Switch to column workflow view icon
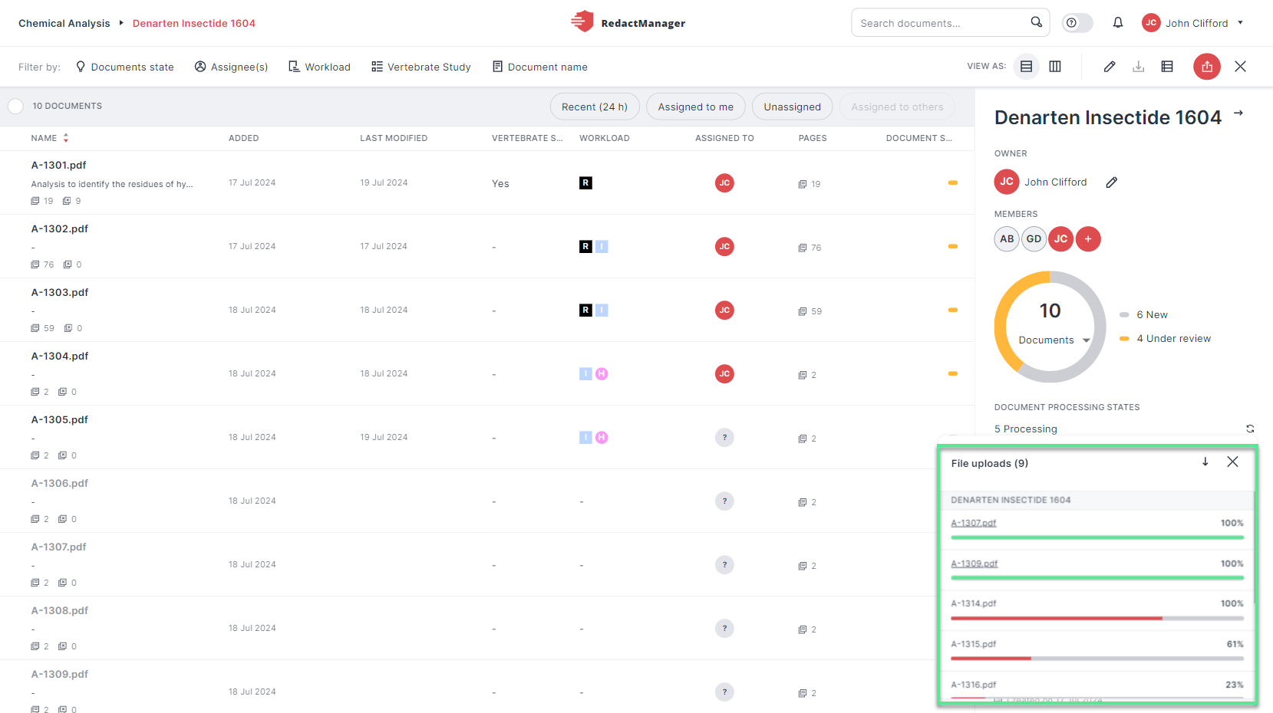The height and width of the screenshot is (713, 1273). 1055,67
